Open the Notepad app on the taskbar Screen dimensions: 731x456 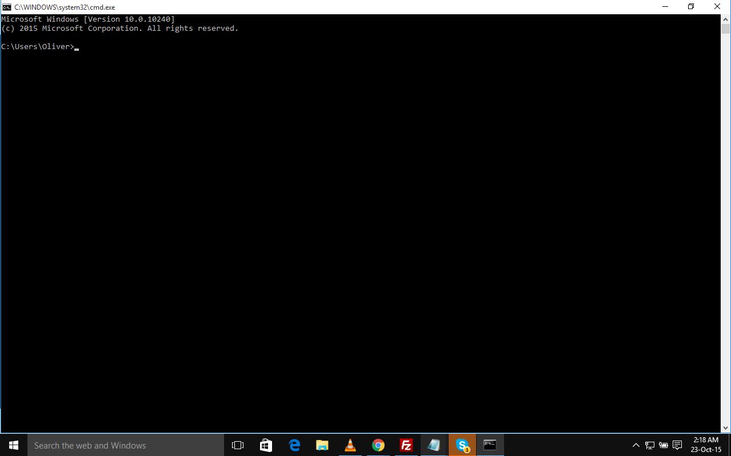click(x=434, y=445)
